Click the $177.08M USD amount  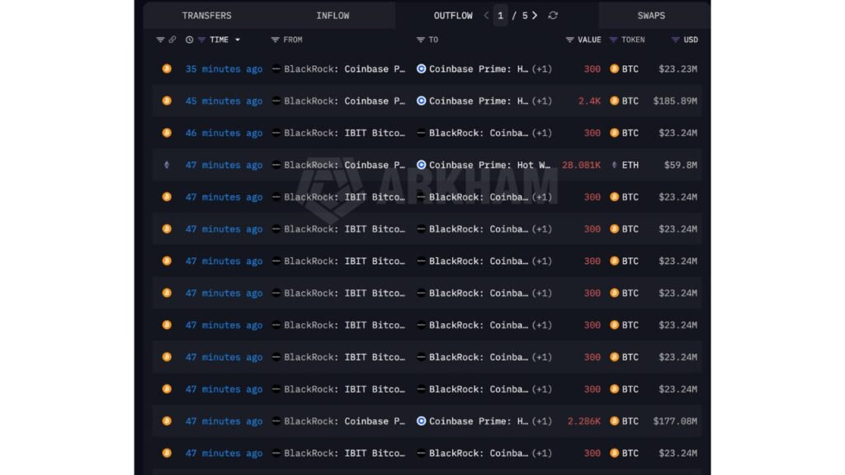675,421
